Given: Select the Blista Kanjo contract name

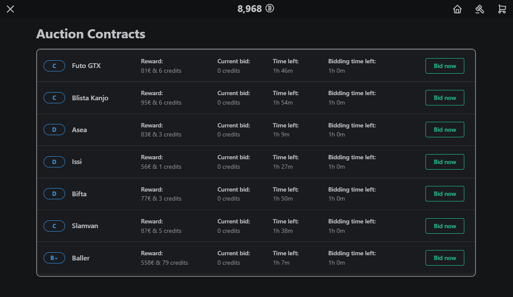Looking at the screenshot, I should (90, 98).
